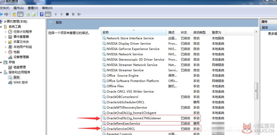Expand the 任务计划程序 node

[x=6, y=32]
